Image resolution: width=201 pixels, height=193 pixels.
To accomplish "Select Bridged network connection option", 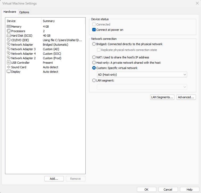I will point(94,44).
